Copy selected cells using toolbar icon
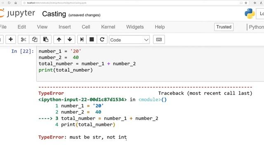Image resolution: width=264 pixels, height=148 pixels. tap(35, 39)
